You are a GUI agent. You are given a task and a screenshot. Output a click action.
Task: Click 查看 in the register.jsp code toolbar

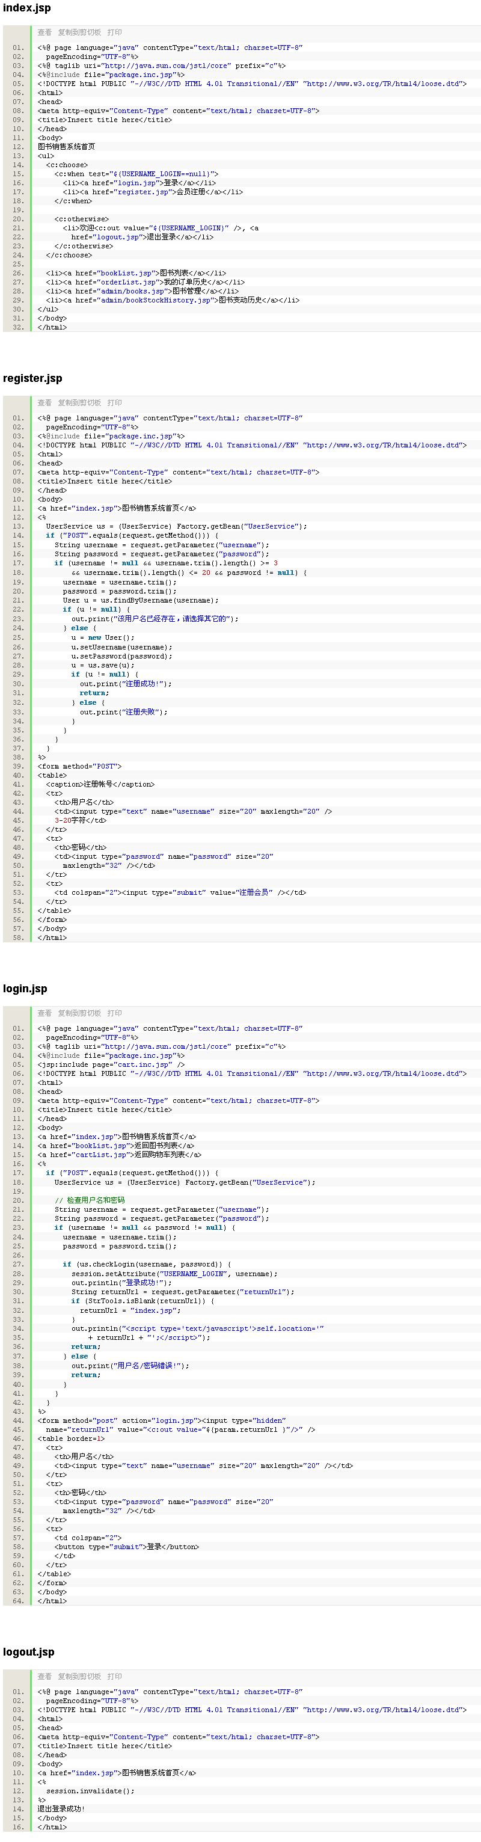coord(44,402)
